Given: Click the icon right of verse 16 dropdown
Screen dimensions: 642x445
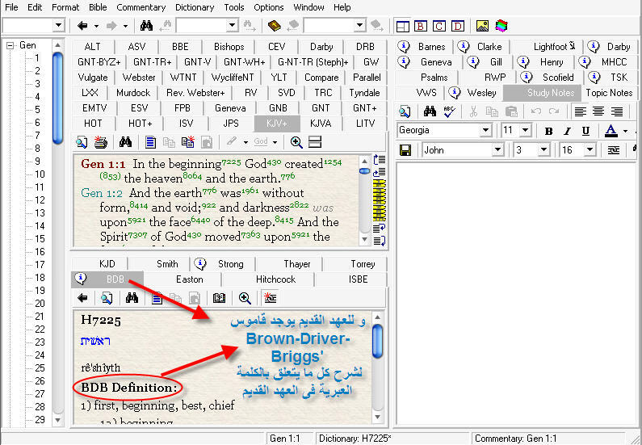Looking at the screenshot, I should pos(614,150).
